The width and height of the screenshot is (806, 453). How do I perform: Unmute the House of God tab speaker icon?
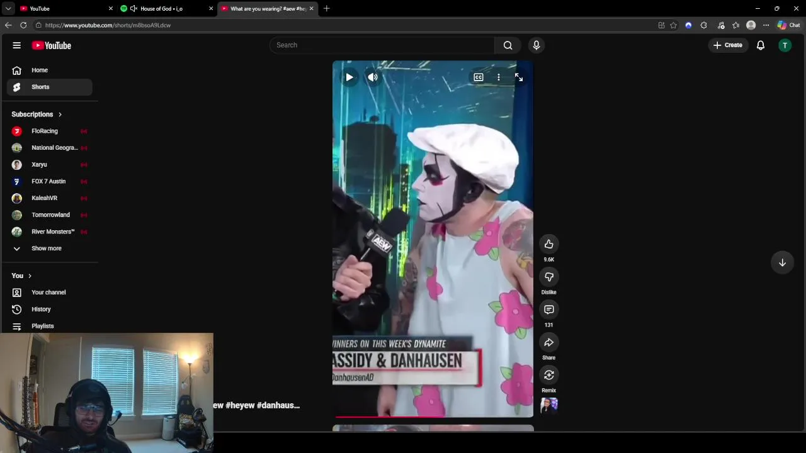click(133, 9)
